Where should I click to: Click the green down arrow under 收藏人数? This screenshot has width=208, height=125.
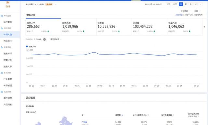pos(189,31)
